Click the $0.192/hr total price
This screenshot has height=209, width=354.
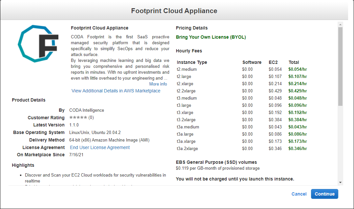click(298, 112)
